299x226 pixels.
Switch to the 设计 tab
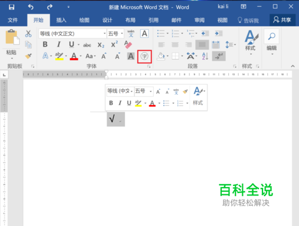tap(108, 20)
